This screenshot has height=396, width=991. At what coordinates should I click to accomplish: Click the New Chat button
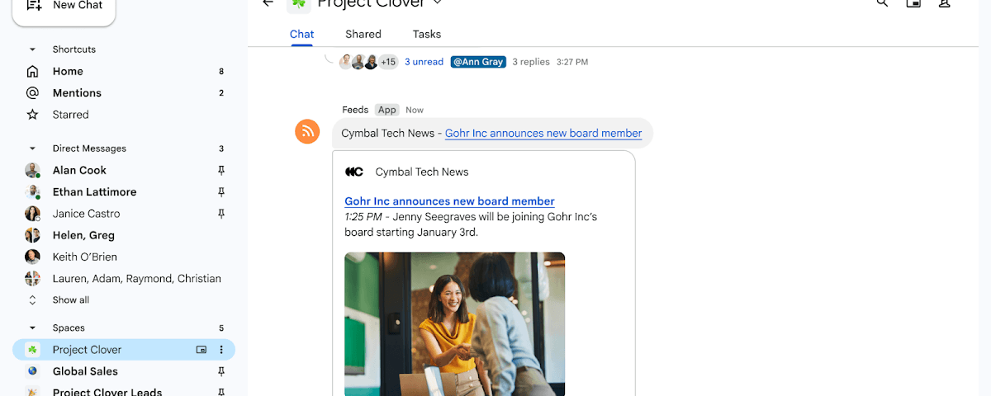coord(64,7)
